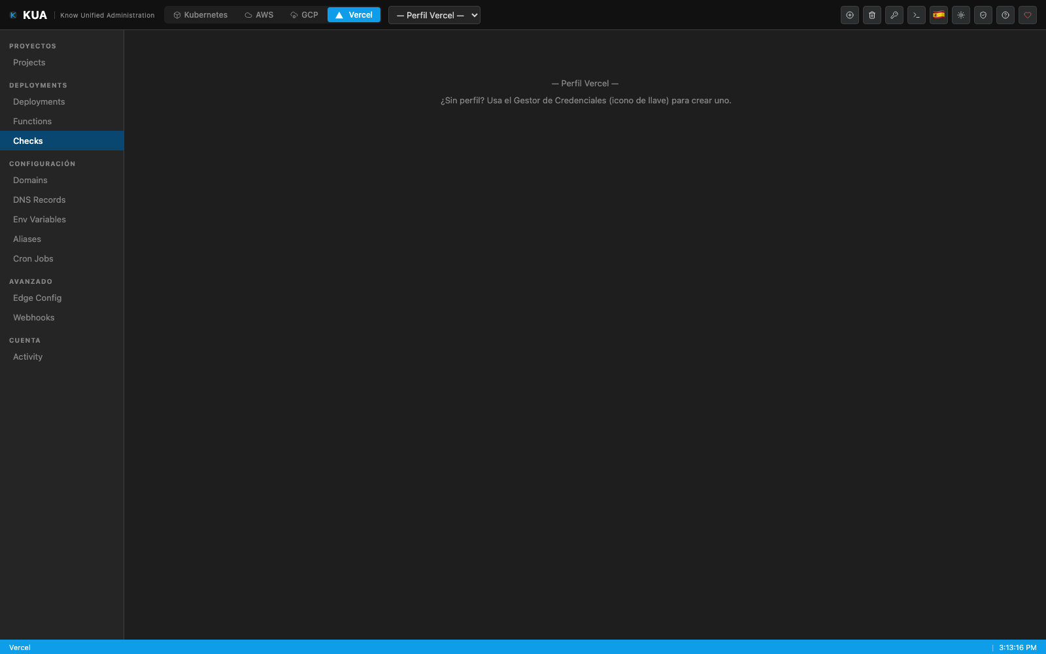Open DNS Records in the sidebar
The image size is (1046, 654).
click(x=61, y=200)
